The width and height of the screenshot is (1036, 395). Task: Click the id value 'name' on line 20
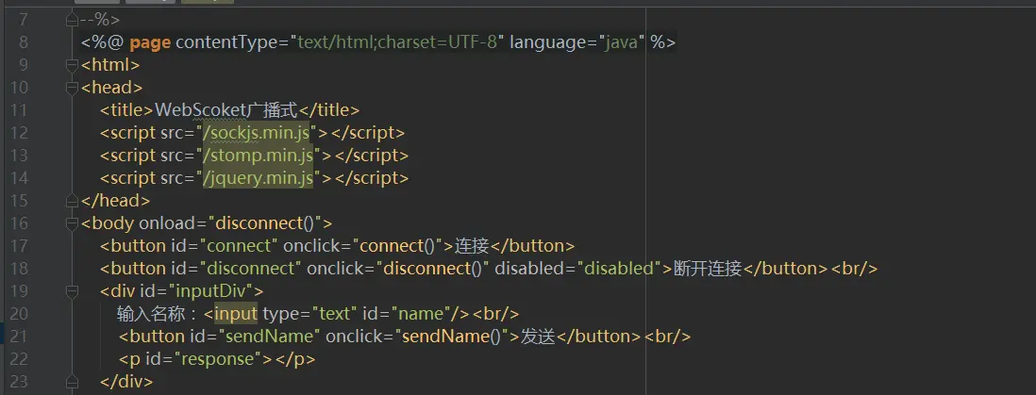[x=420, y=313]
